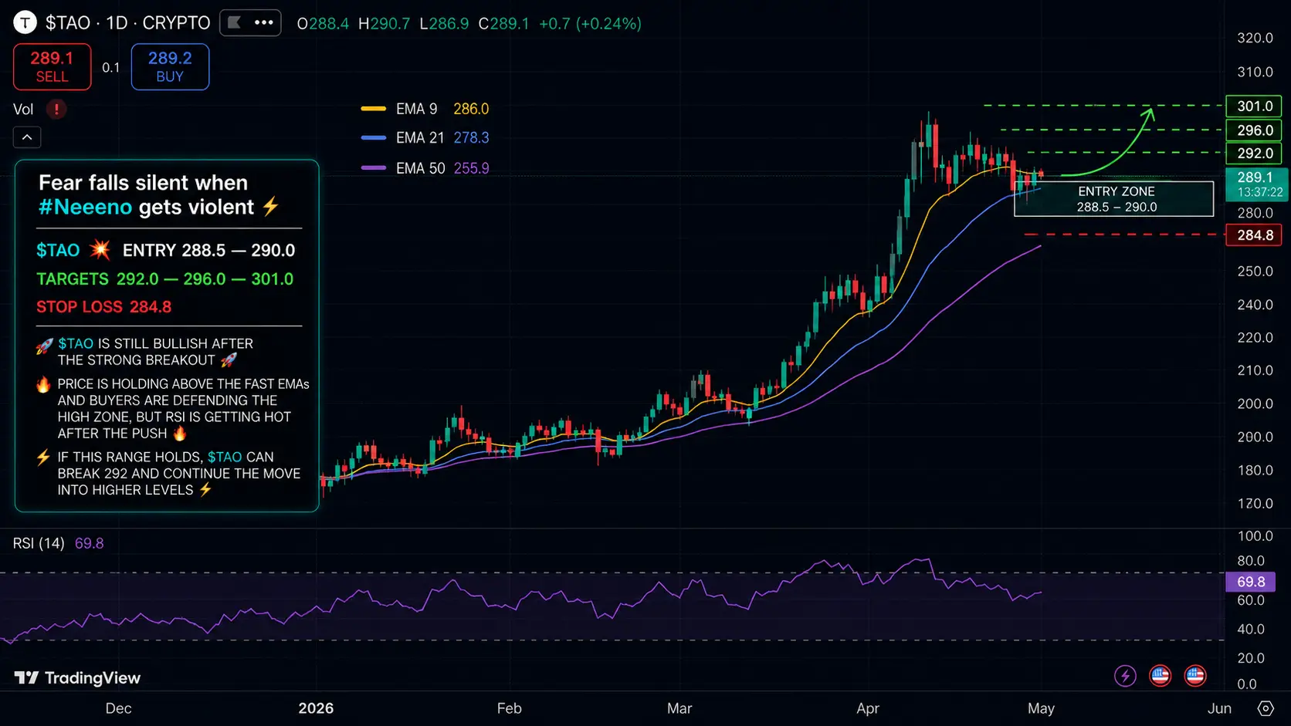The height and width of the screenshot is (726, 1291).
Task: Click the purple lightning bolt event icon
Action: (1125, 676)
